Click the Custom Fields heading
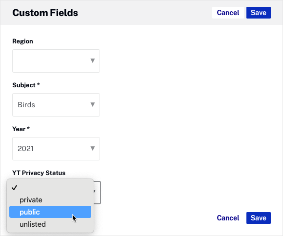This screenshot has width=283, height=236. (x=45, y=13)
